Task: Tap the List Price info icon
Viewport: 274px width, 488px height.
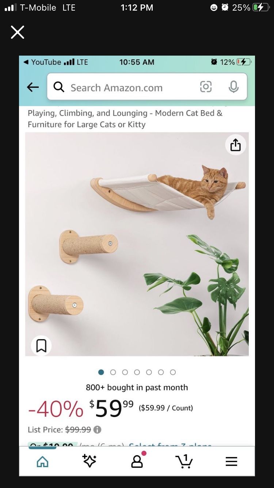Action: 97,429
